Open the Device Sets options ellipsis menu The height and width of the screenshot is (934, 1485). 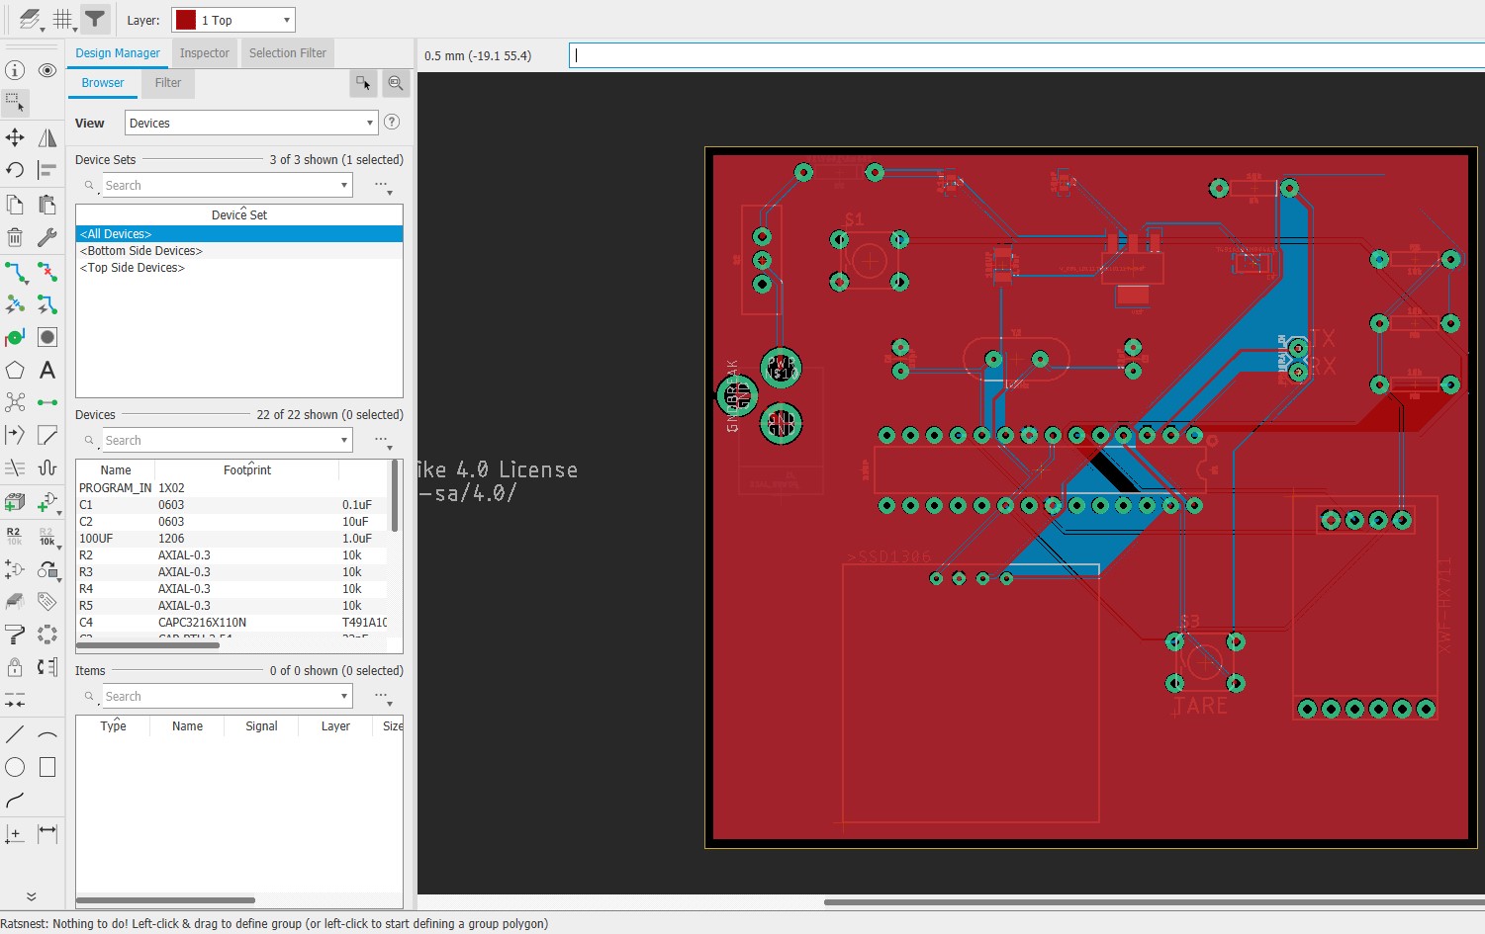click(x=382, y=186)
